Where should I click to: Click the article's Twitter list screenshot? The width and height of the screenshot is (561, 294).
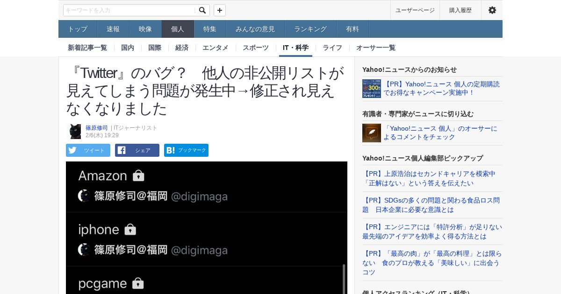(207, 228)
